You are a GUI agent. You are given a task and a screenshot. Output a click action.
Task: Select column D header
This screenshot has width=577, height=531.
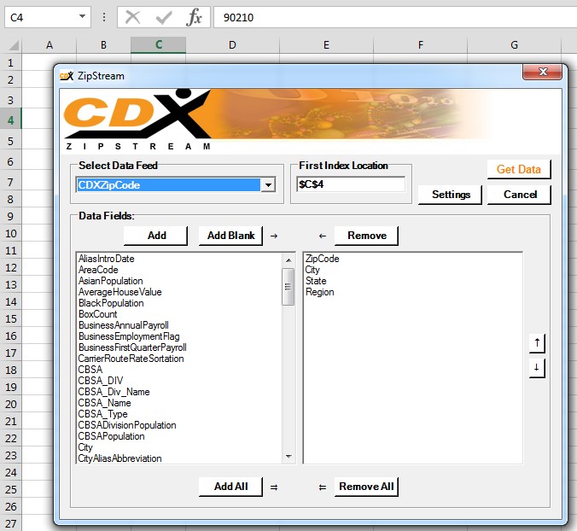coord(232,45)
